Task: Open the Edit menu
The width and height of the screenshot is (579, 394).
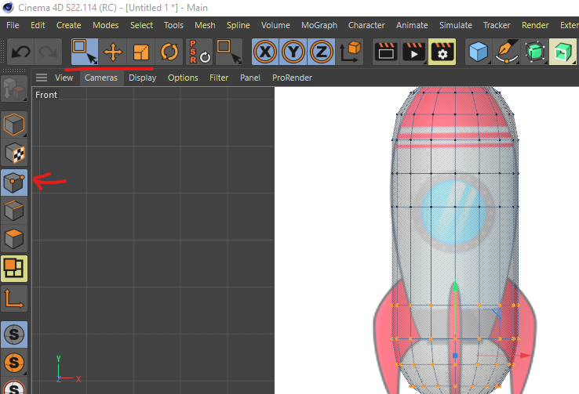Action: 38,25
